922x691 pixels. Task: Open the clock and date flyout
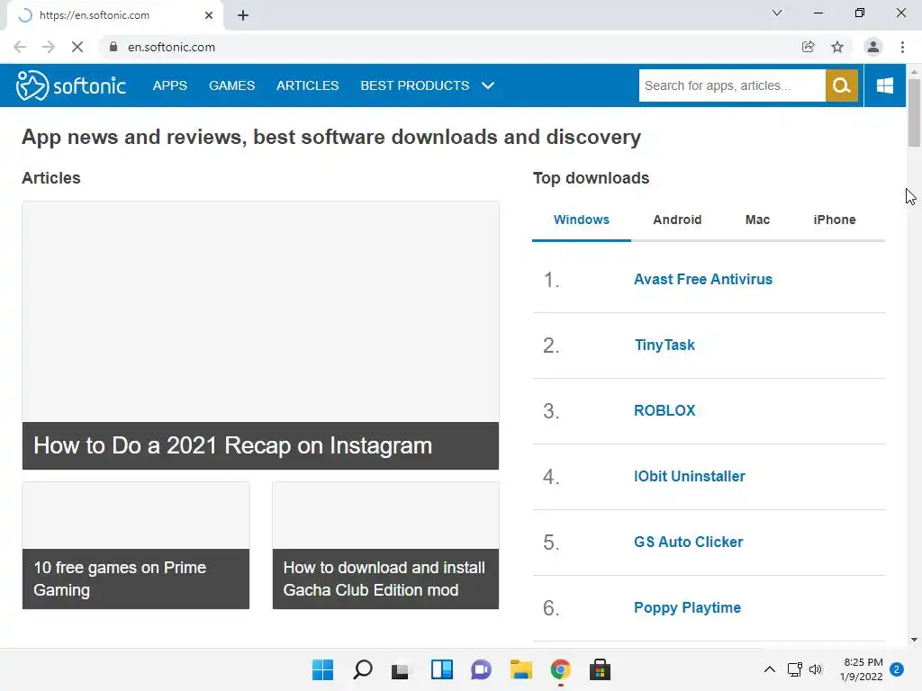pyautogui.click(x=862, y=669)
